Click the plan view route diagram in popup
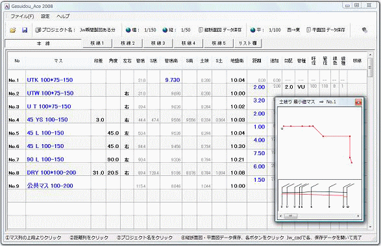This screenshot has height=246, width=381. tap(319, 143)
